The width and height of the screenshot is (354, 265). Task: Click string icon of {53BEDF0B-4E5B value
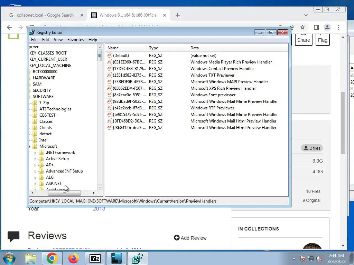click(110, 81)
